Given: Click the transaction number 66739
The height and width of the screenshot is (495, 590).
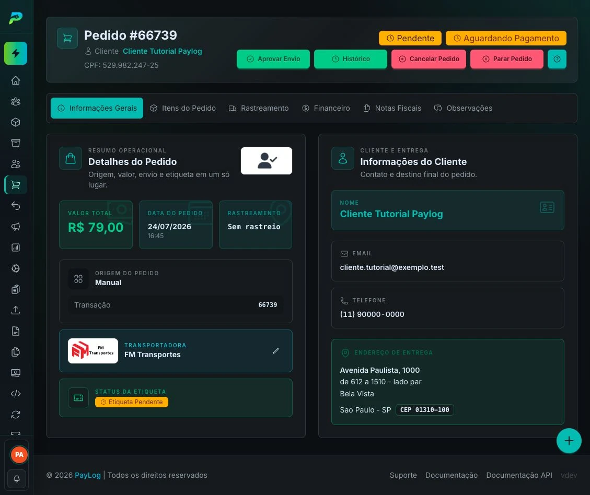Looking at the screenshot, I should [268, 305].
